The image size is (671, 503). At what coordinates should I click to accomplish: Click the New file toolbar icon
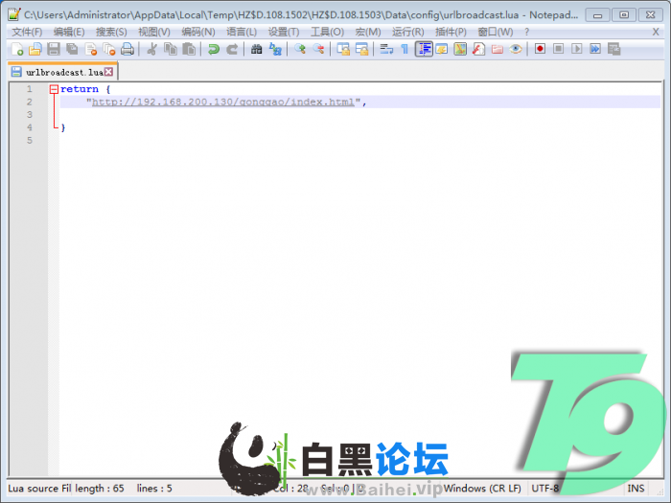pos(16,49)
